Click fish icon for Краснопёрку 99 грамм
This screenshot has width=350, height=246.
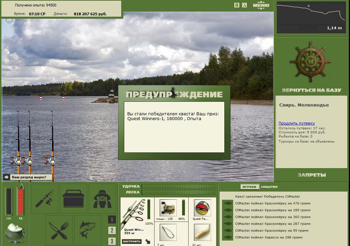click(x=227, y=230)
